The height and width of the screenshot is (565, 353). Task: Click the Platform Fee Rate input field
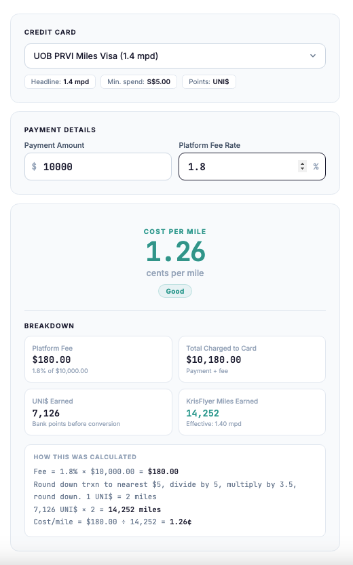tap(252, 166)
